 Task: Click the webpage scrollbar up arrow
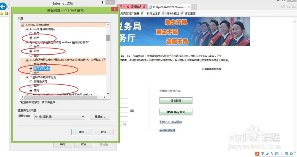point(295,23)
